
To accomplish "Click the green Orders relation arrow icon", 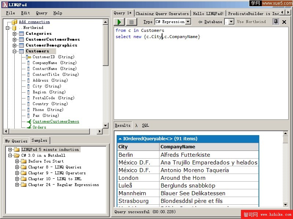I will tap(29, 127).
